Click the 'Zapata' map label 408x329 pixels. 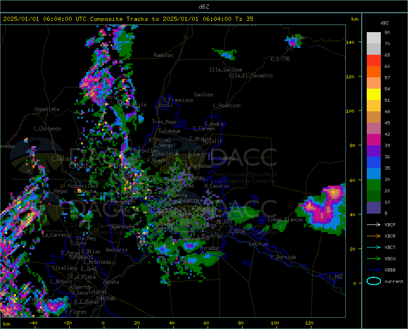[x=111, y=282]
